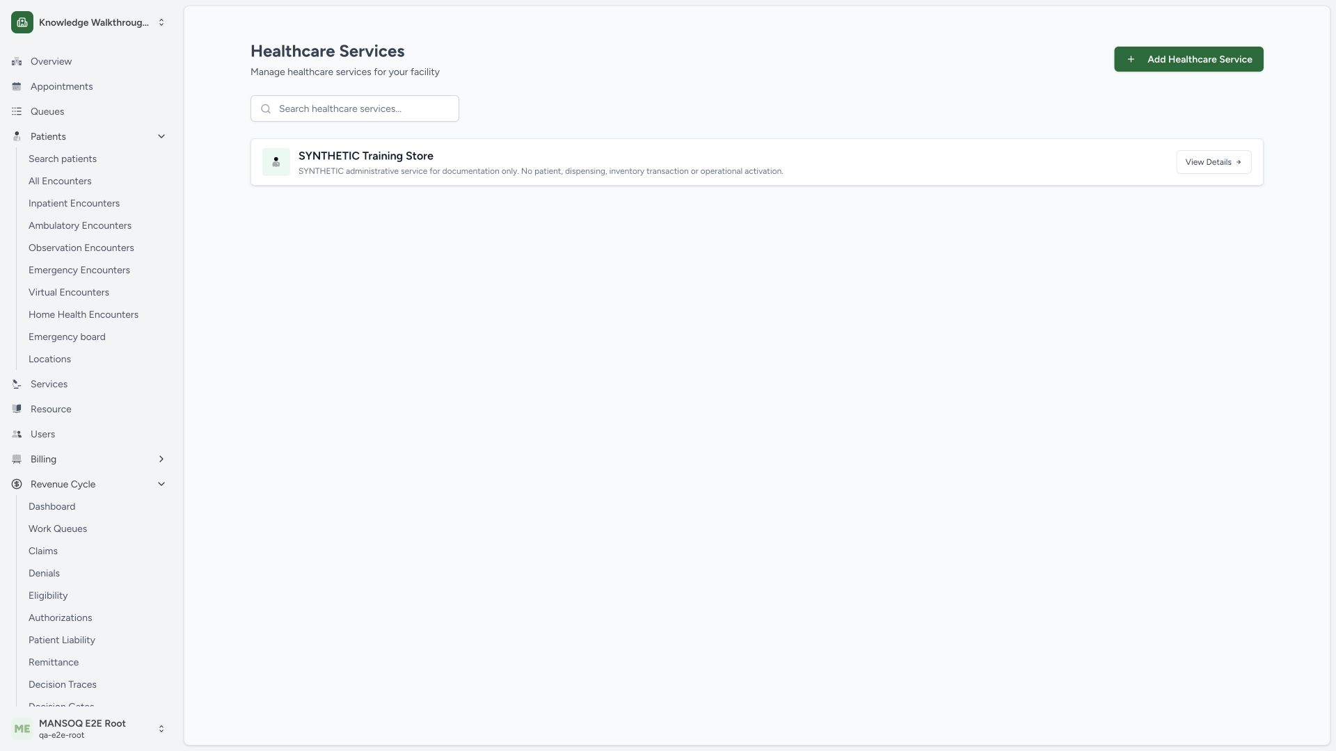1336x751 pixels.
Task: Click the Queues list icon
Action: (17, 111)
